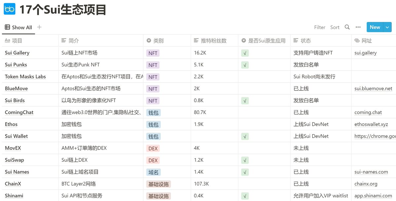Image resolution: width=396 pixels, height=201 pixels.
Task: Click the Filter option
Action: [x=320, y=27]
